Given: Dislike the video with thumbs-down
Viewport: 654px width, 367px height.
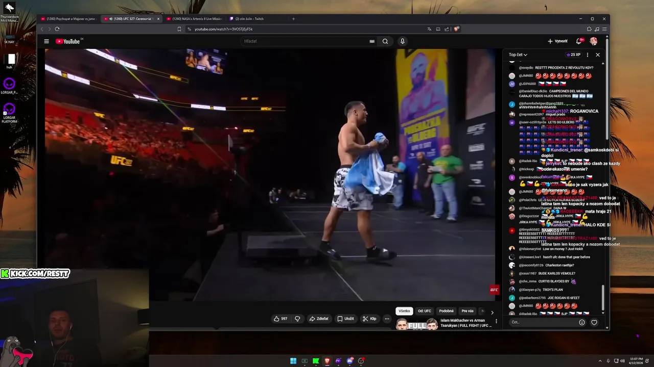Looking at the screenshot, I should (x=297, y=319).
